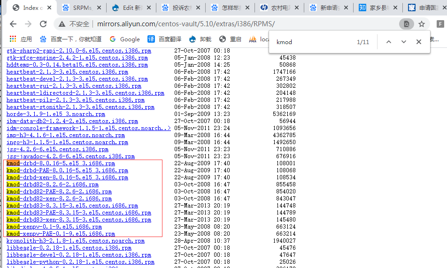This screenshot has height=268, width=447.
Task: Open the 重启 bookmark
Action: click(x=230, y=39)
